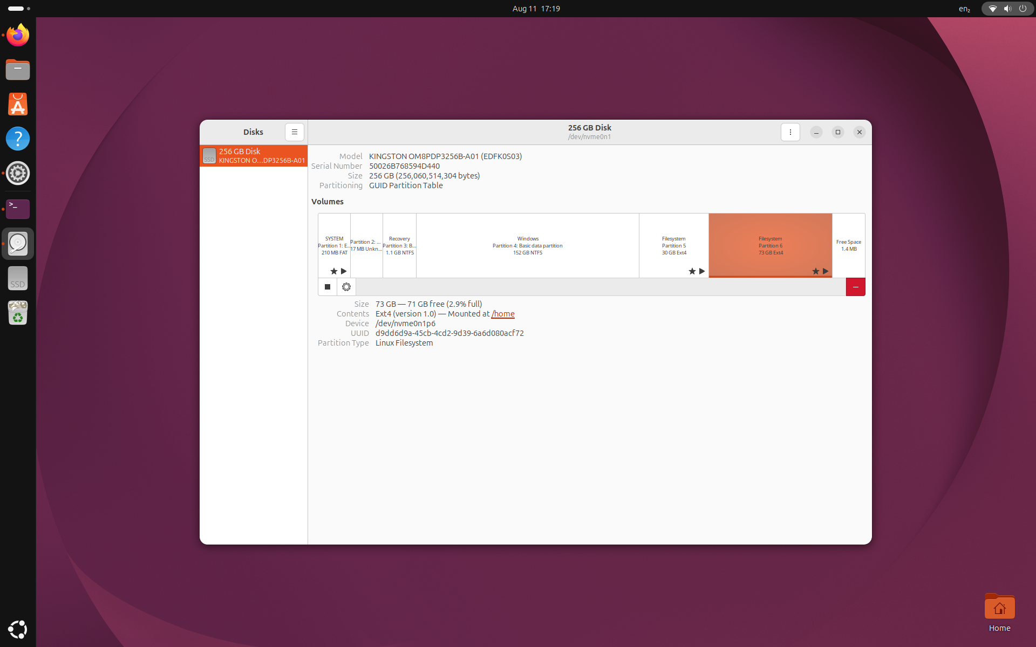The width and height of the screenshot is (1036, 647).
Task: Launch Firefox from the dock
Action: tap(18, 36)
